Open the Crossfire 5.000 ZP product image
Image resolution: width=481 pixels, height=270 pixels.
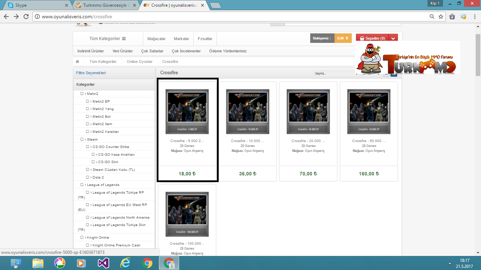187,111
